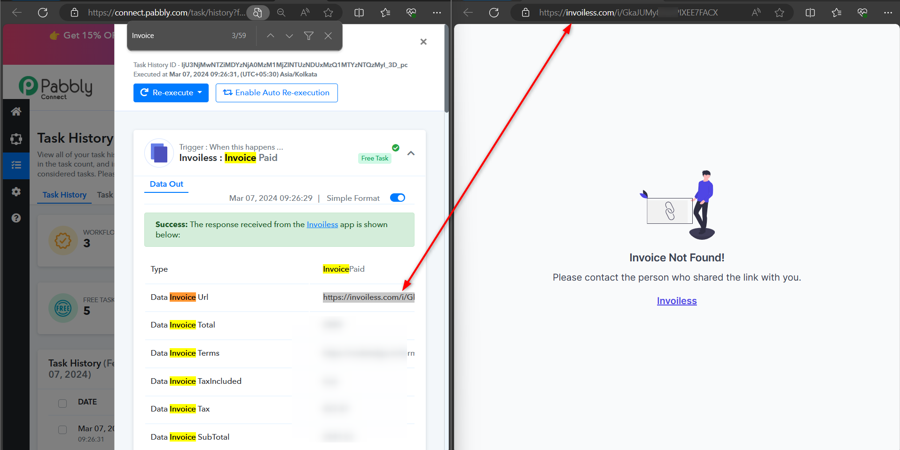
Task: Click the Invoice Not Found illustration
Action: (x=677, y=205)
